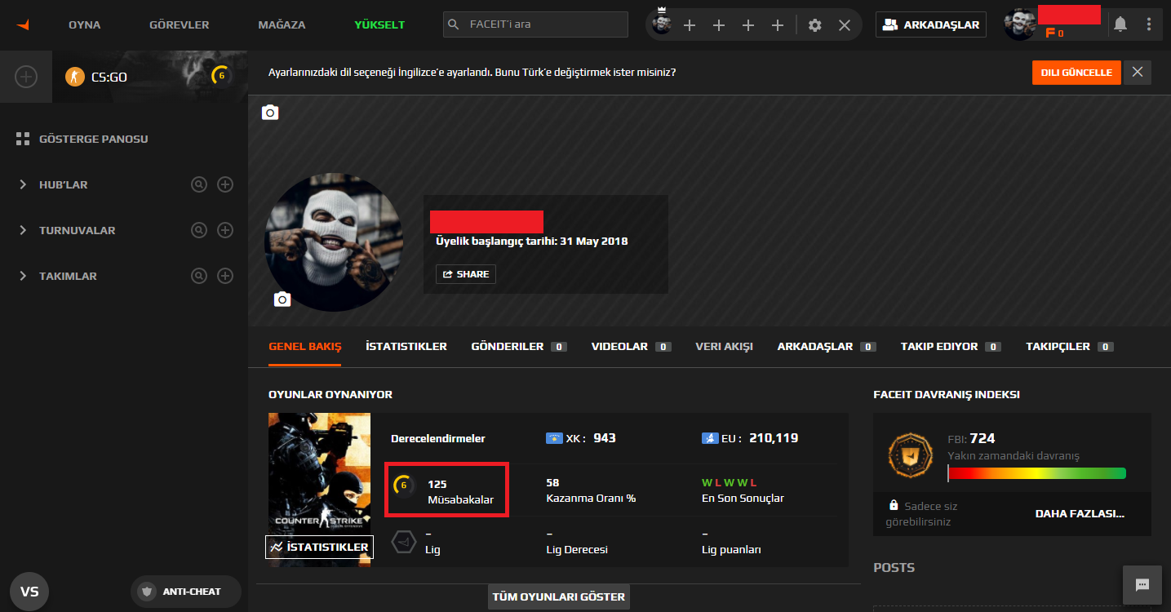The height and width of the screenshot is (612, 1171).
Task: Click the VS button
Action: (29, 592)
